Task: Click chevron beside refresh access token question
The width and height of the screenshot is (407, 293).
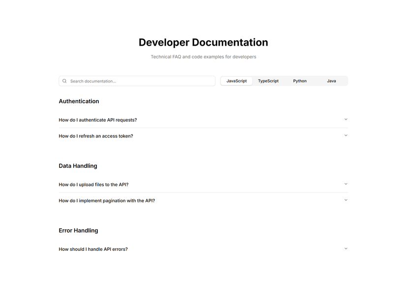Action: tap(346, 135)
